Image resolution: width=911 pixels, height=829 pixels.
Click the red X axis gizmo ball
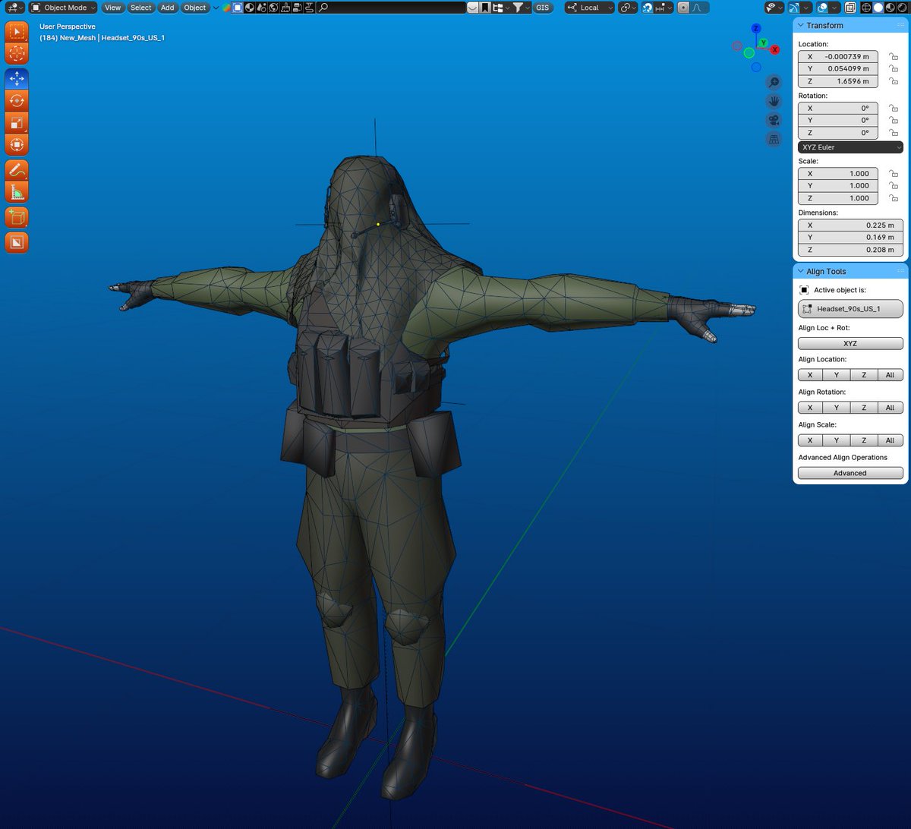click(x=775, y=49)
